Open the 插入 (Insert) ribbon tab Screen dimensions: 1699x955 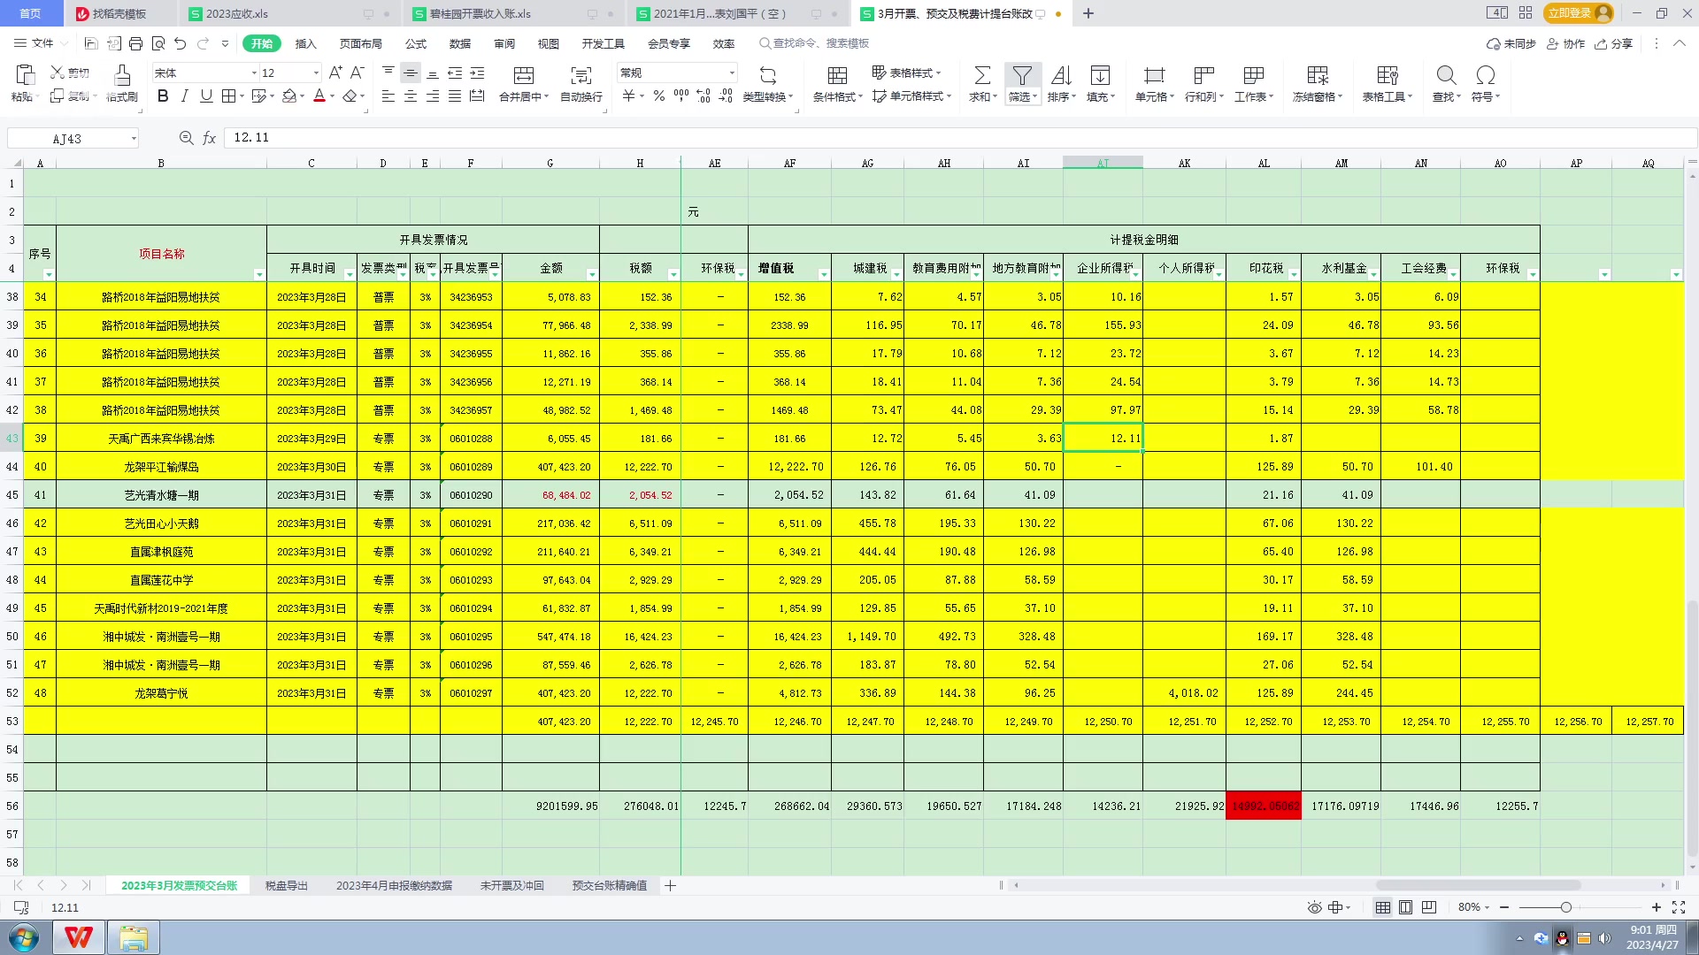click(x=305, y=43)
